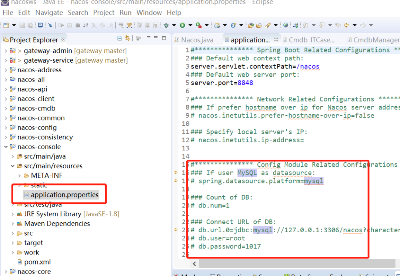Image resolution: width=400 pixels, height=276 pixels.
Task: Click the debug Suspend icon
Action: click(69, 25)
